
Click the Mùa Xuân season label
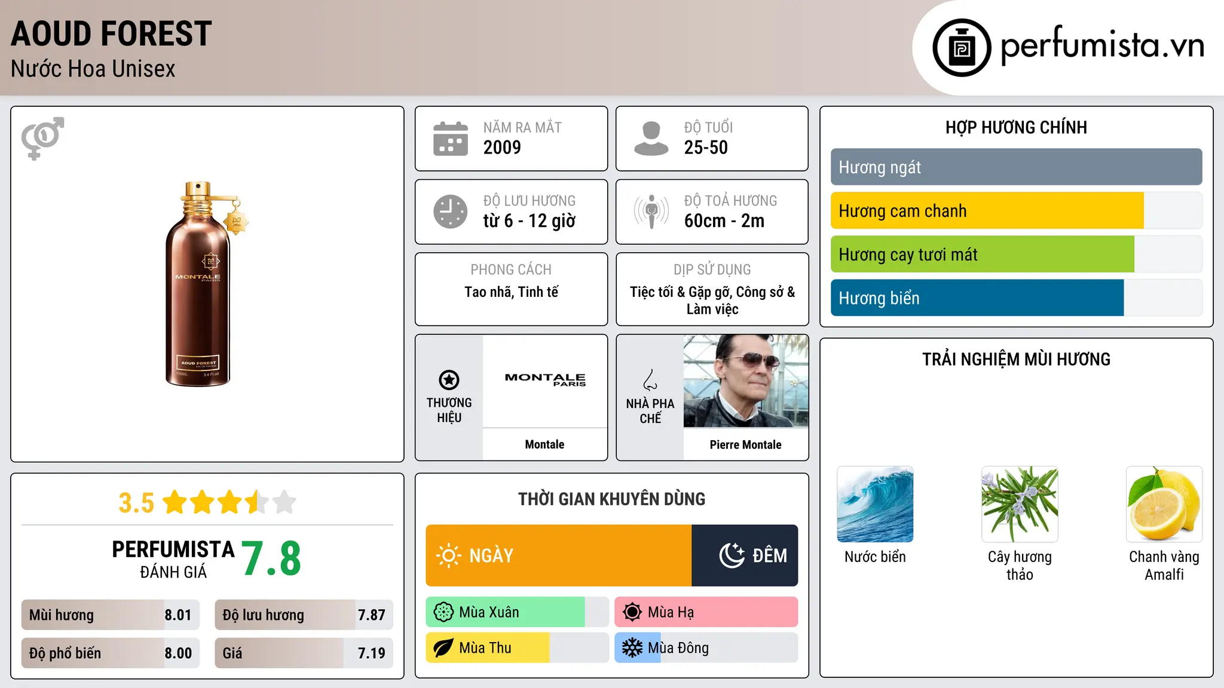489,612
